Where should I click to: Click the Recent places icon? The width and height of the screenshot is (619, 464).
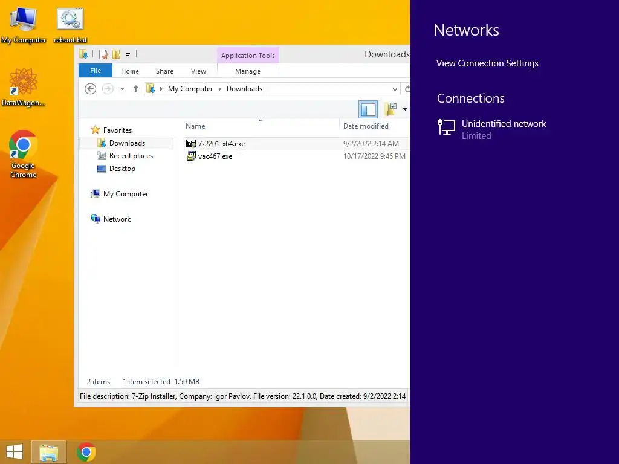(x=102, y=156)
